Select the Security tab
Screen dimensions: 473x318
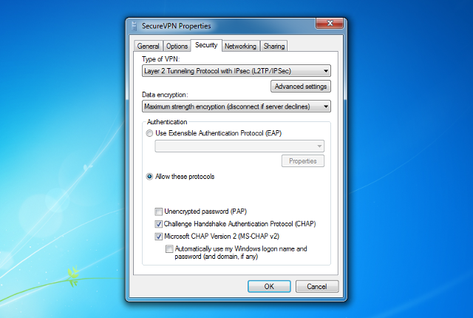pos(206,45)
